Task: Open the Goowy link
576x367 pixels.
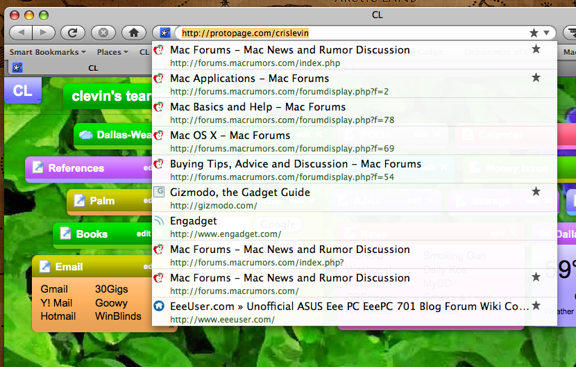Action: coord(111,303)
